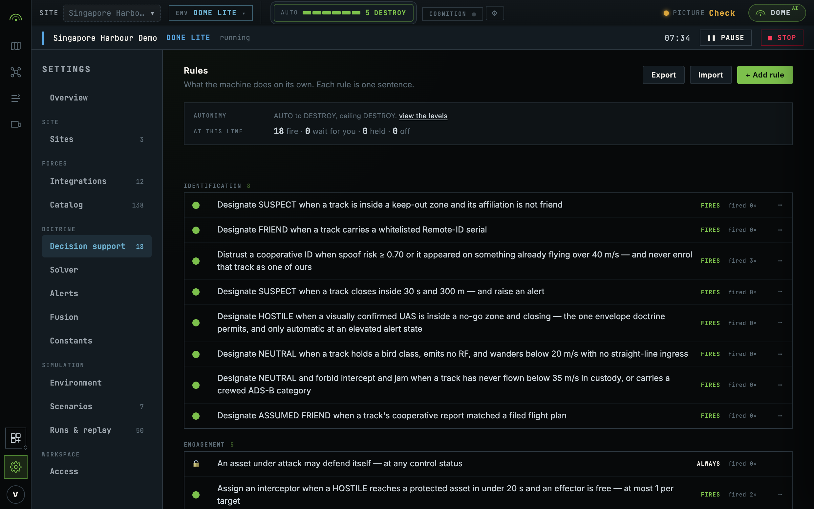Go to Integrations settings
The height and width of the screenshot is (509, 814).
click(97, 181)
